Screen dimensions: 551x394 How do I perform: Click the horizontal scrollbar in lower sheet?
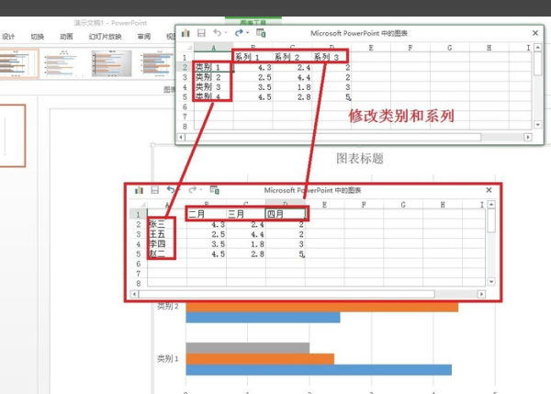(287, 294)
